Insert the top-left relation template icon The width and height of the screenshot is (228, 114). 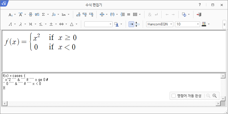[85, 15]
